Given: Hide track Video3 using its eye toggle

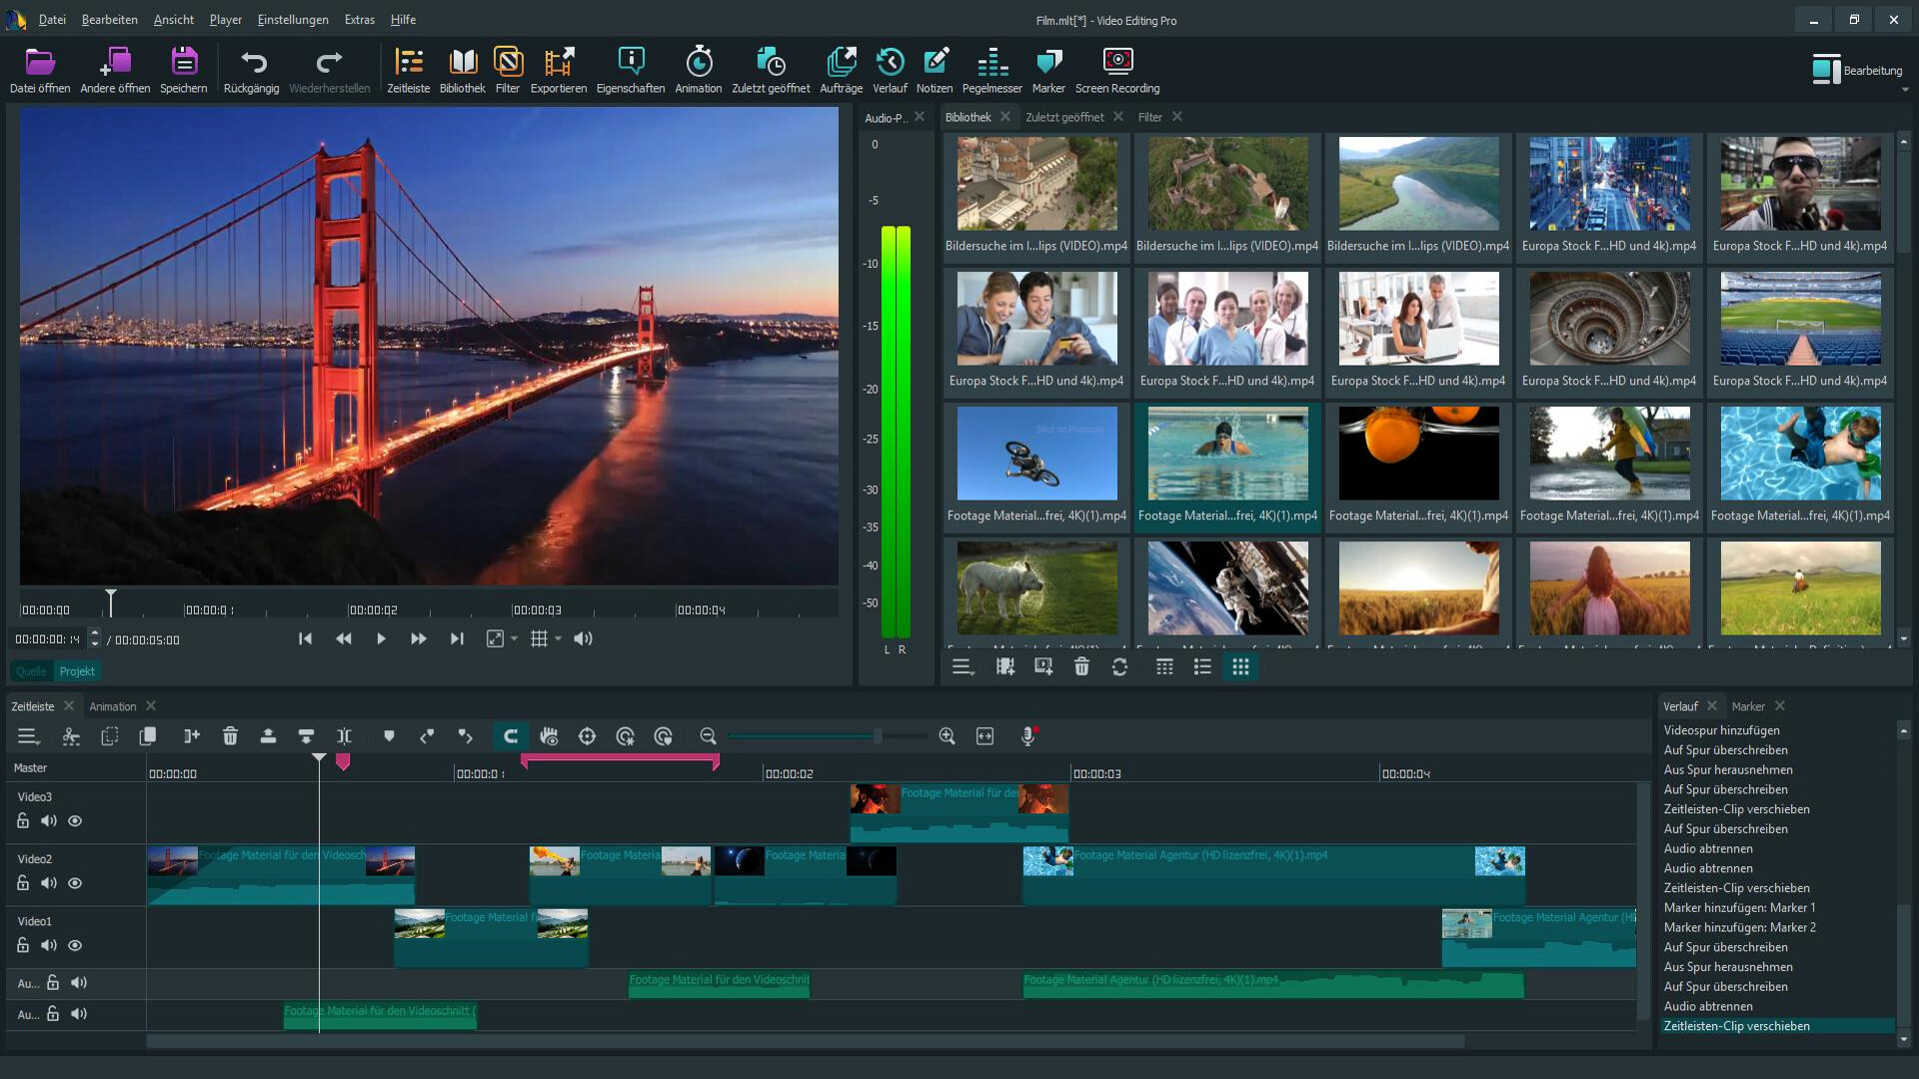Looking at the screenshot, I should coord(75,820).
